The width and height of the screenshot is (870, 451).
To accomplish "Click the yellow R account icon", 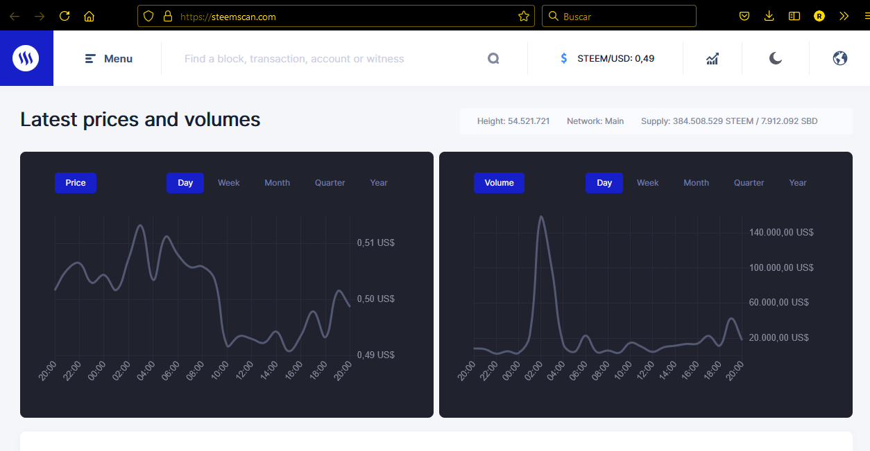I will pyautogui.click(x=819, y=16).
